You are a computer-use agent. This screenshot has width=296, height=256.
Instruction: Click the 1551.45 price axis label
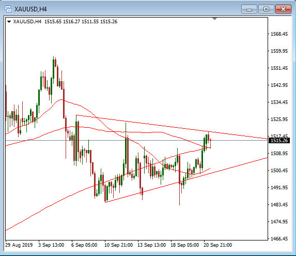pos(279,68)
